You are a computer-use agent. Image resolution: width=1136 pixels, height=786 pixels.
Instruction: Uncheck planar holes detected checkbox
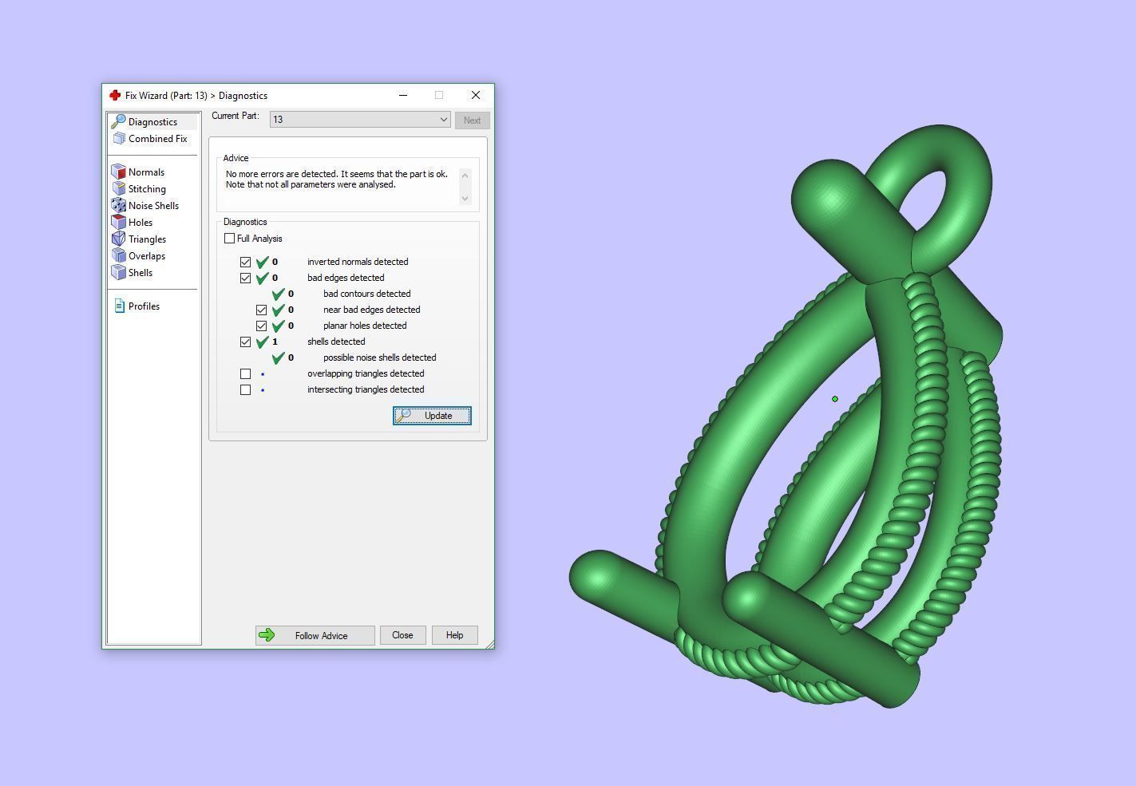pyautogui.click(x=261, y=326)
